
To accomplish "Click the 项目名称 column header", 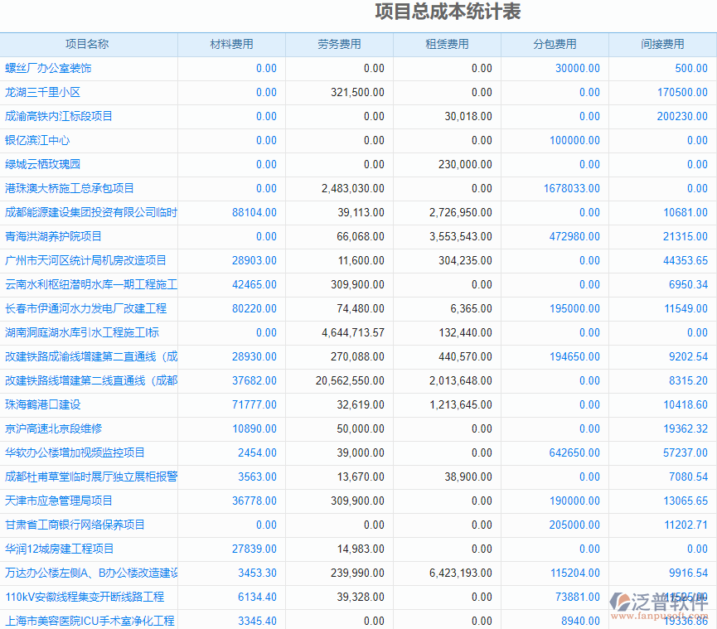I will 87,44.
